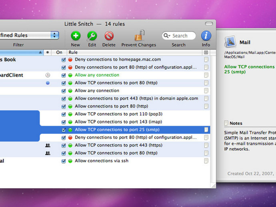Viewport: 276px width, 207px height.
Task: Click note icon of TCP port 443 (https) rule
Action: (206, 145)
